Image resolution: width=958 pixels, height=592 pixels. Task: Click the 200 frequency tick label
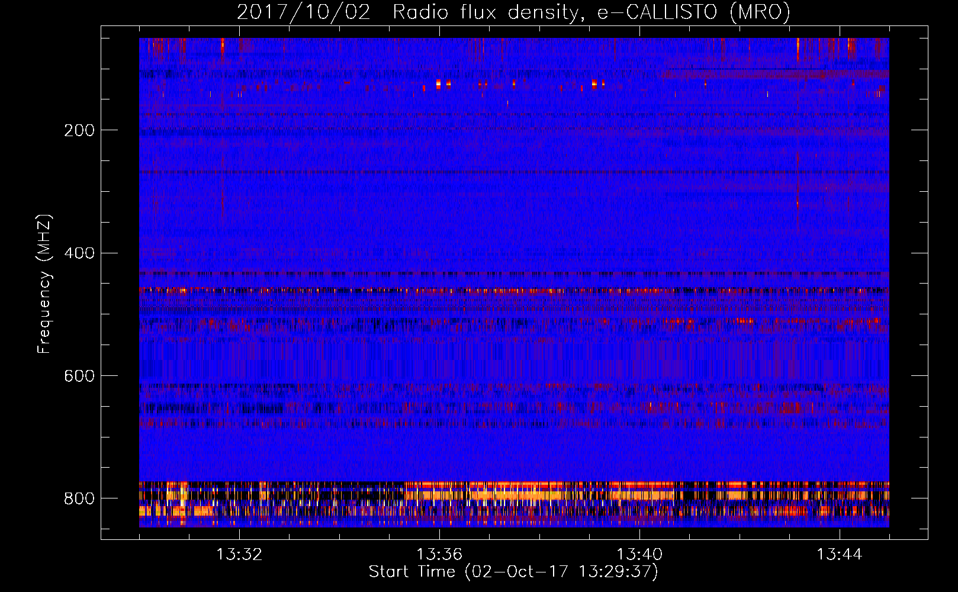tap(79, 130)
